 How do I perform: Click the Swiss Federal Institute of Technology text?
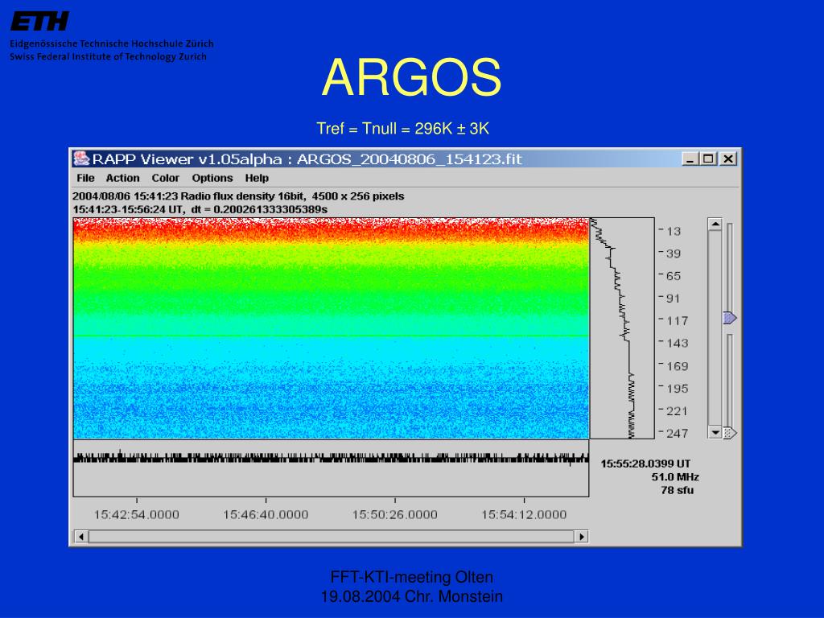pos(109,57)
